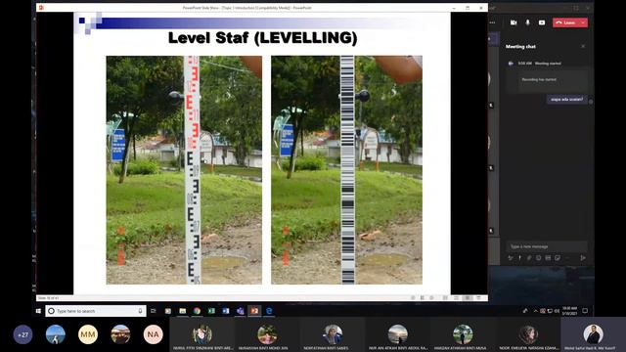
Task: Select the Noratiman participant tile
Action: [333, 335]
